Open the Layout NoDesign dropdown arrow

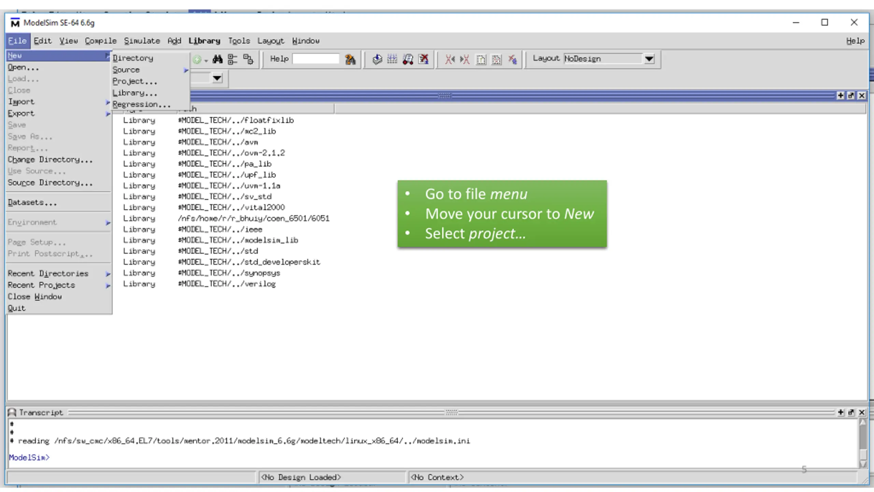coord(649,59)
